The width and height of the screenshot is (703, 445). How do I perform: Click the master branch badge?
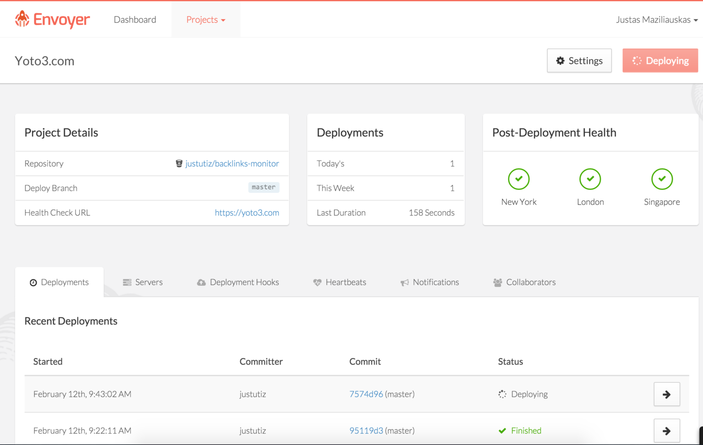(x=263, y=187)
